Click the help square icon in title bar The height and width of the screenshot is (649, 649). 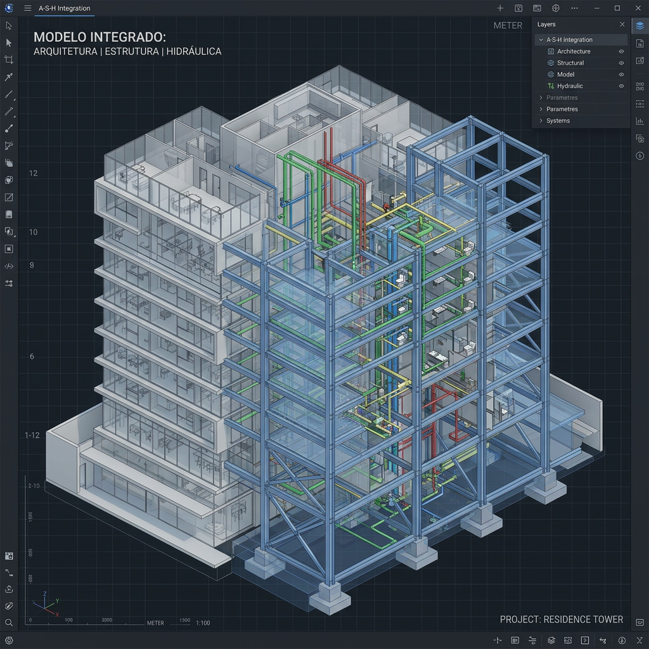pyautogui.click(x=518, y=8)
